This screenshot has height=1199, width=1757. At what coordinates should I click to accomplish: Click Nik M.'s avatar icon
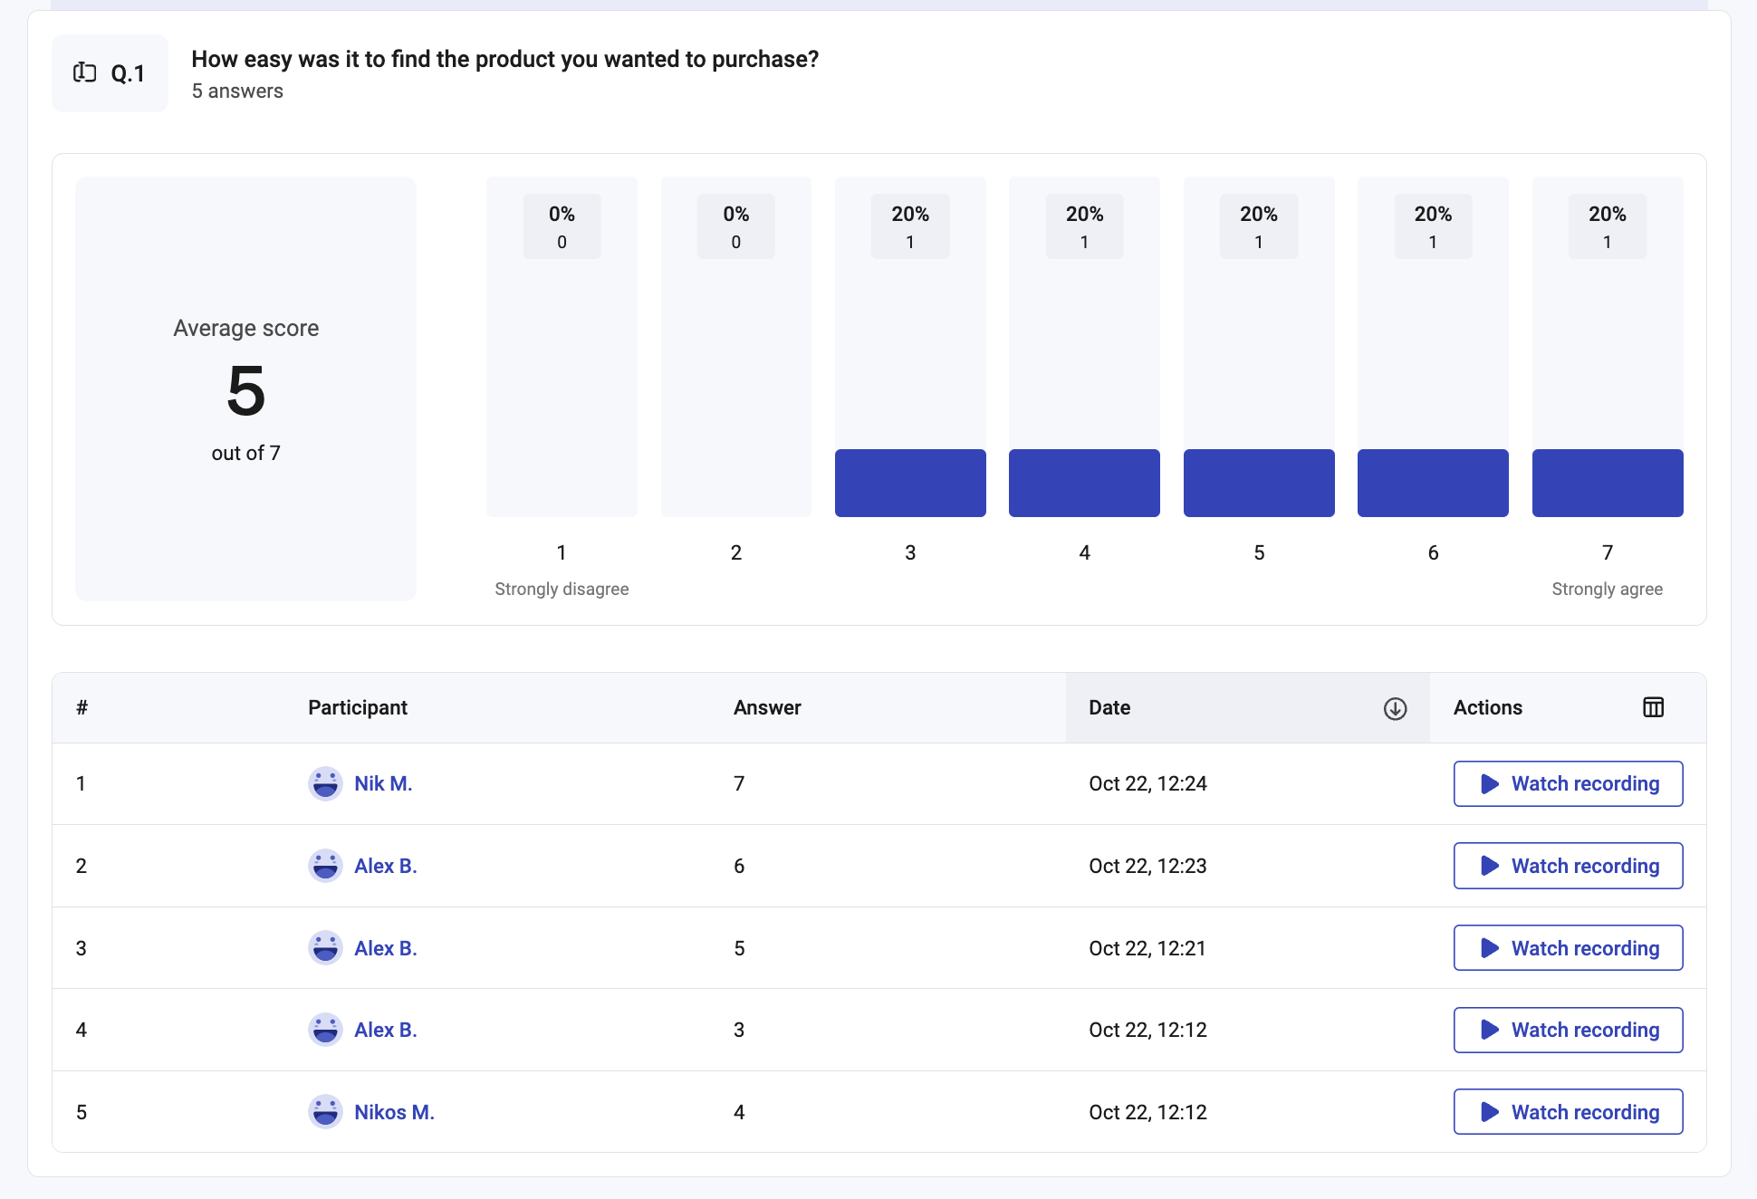pos(324,783)
